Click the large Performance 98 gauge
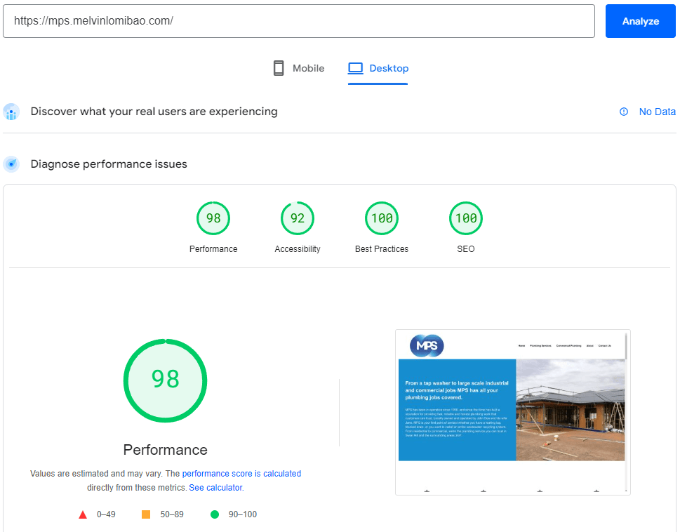Screen dimensions: 680x532 coord(166,380)
